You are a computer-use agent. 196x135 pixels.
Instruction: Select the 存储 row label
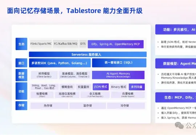pos(21,106)
